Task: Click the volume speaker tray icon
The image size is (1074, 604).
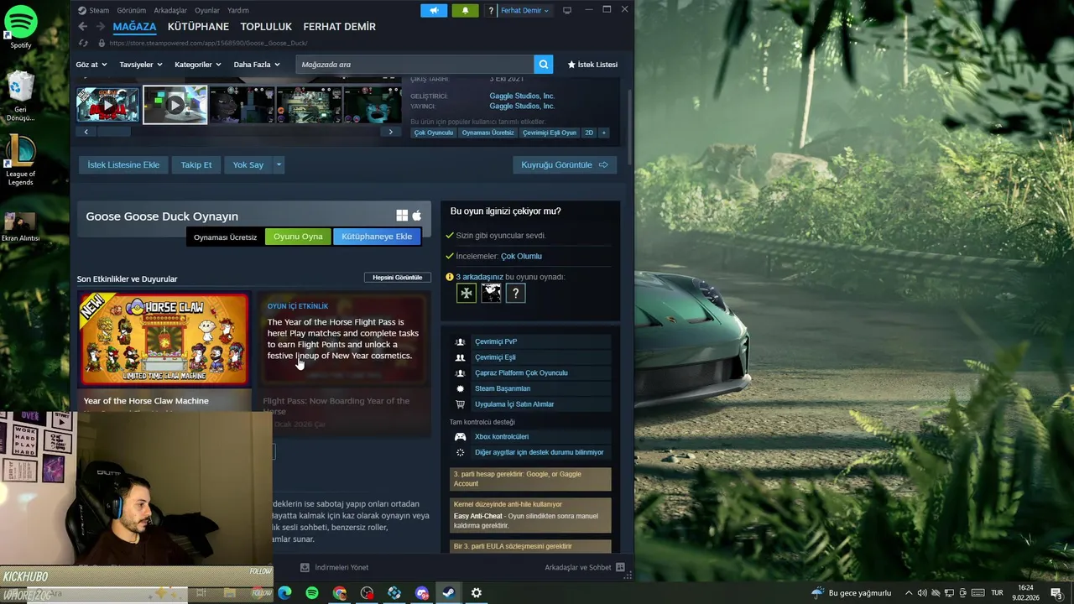Action: (x=922, y=593)
